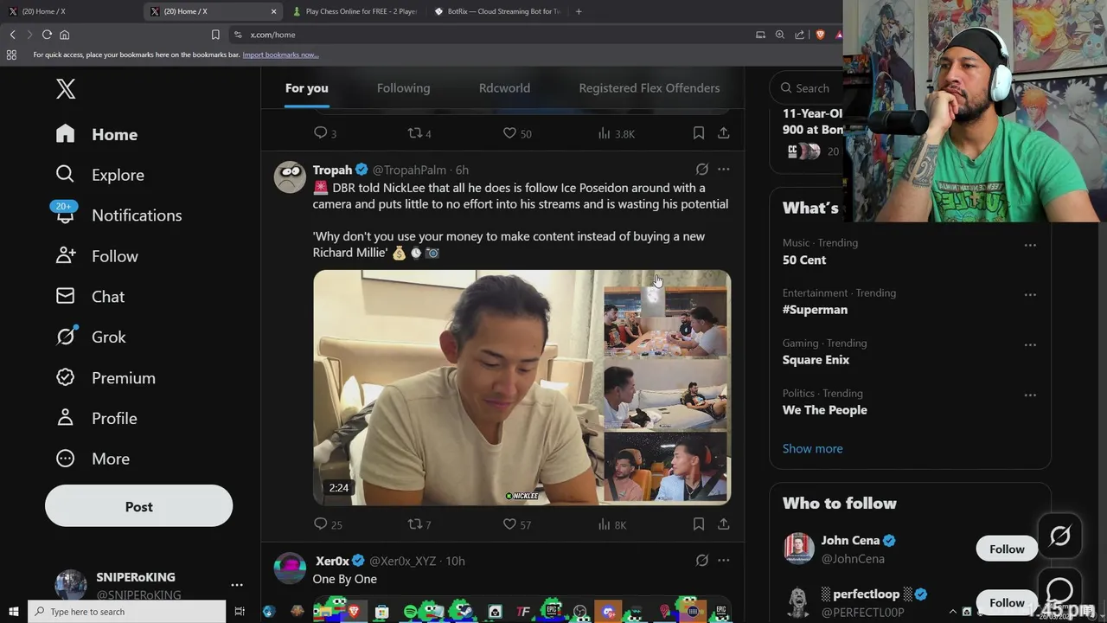Screen dimensions: 1107x623
Task: Open Notifications in the sidebar
Action: [x=118, y=215]
